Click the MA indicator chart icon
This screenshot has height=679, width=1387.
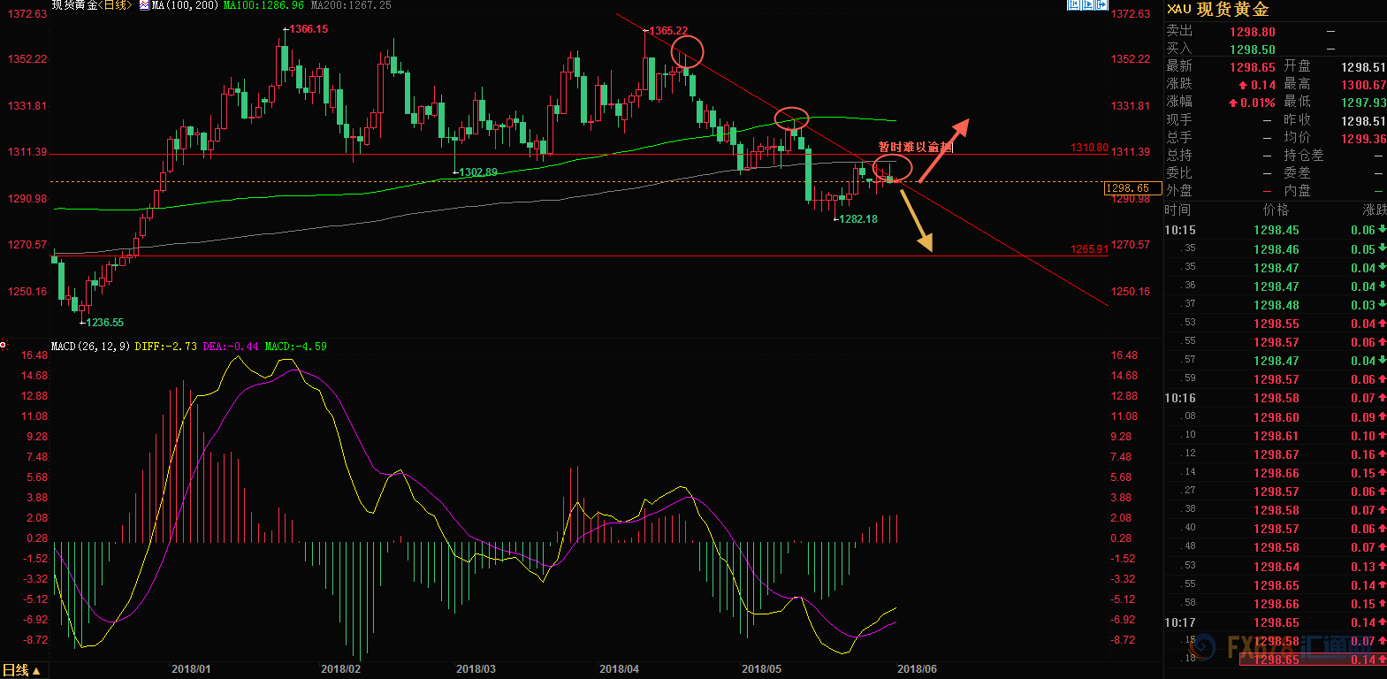(x=144, y=5)
